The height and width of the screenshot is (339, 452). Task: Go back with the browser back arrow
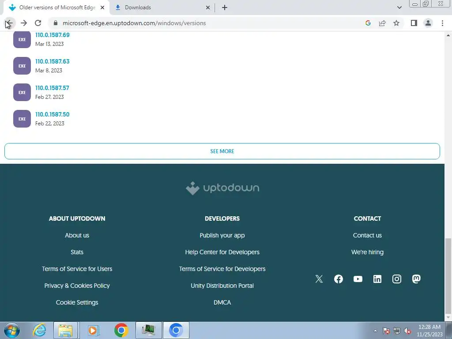(9, 23)
